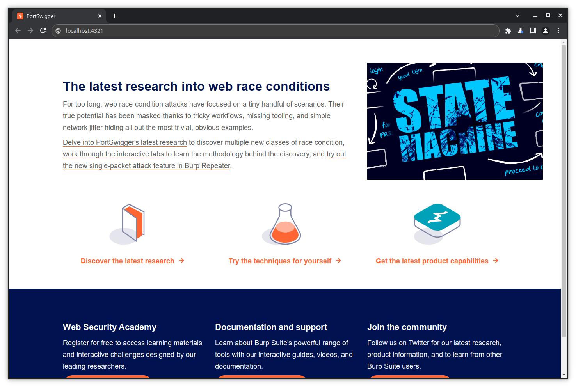This screenshot has width=576, height=387.
Task: Open a new tab with plus button
Action: 115,16
